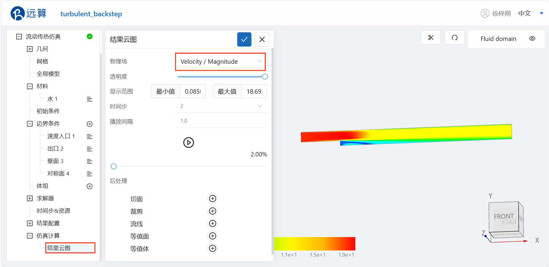Add 等值面 isosurface with plus icon
The width and height of the screenshot is (549, 267).
213,236
